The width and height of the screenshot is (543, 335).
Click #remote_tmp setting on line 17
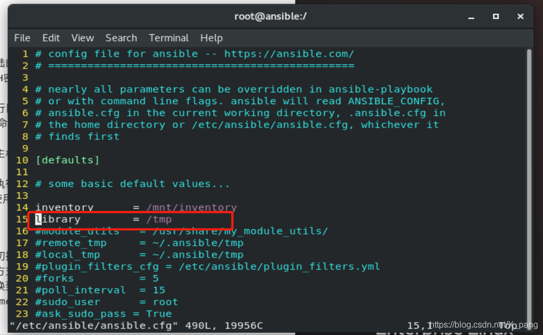pyautogui.click(x=139, y=243)
